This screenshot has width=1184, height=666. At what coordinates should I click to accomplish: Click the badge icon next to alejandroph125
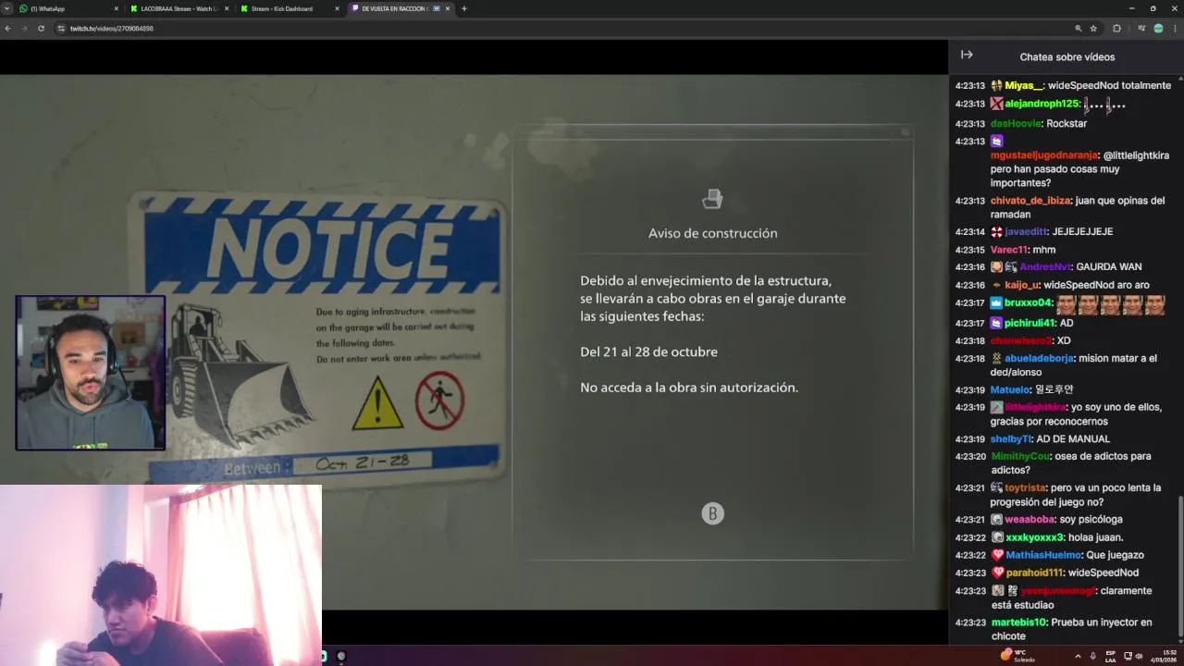996,104
